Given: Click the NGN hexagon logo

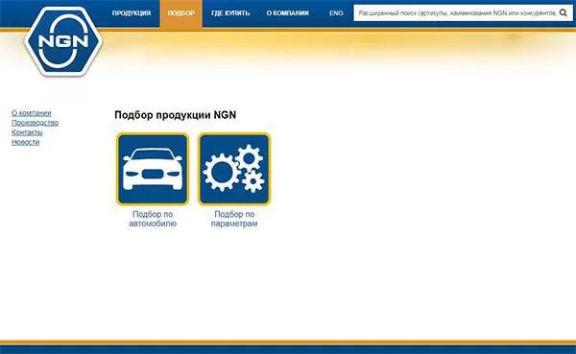Looking at the screenshot, I should 63,41.
